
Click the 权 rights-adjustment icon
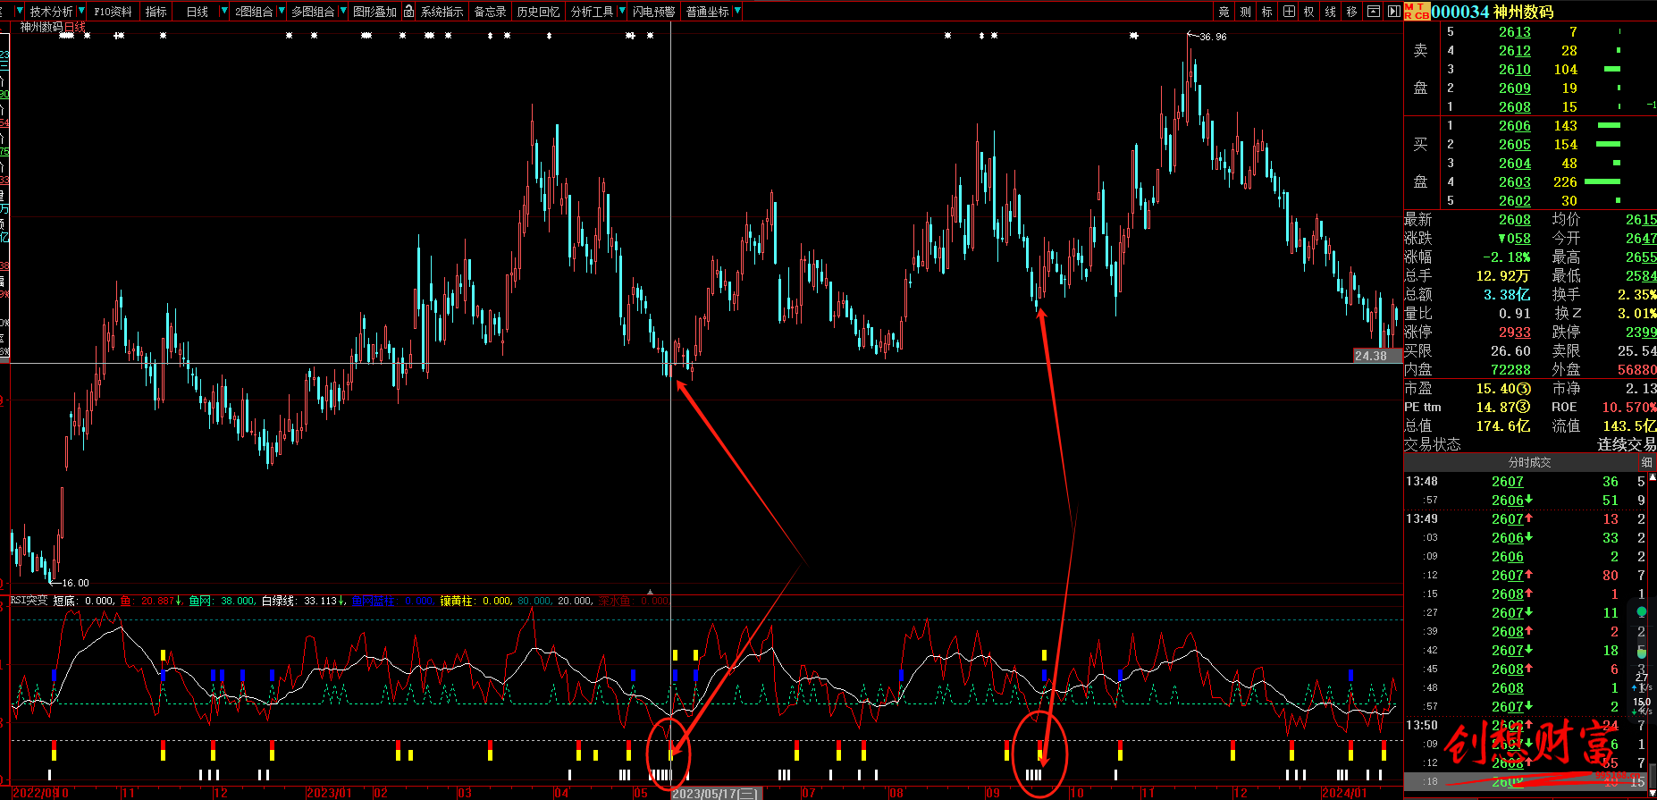pyautogui.click(x=1309, y=12)
